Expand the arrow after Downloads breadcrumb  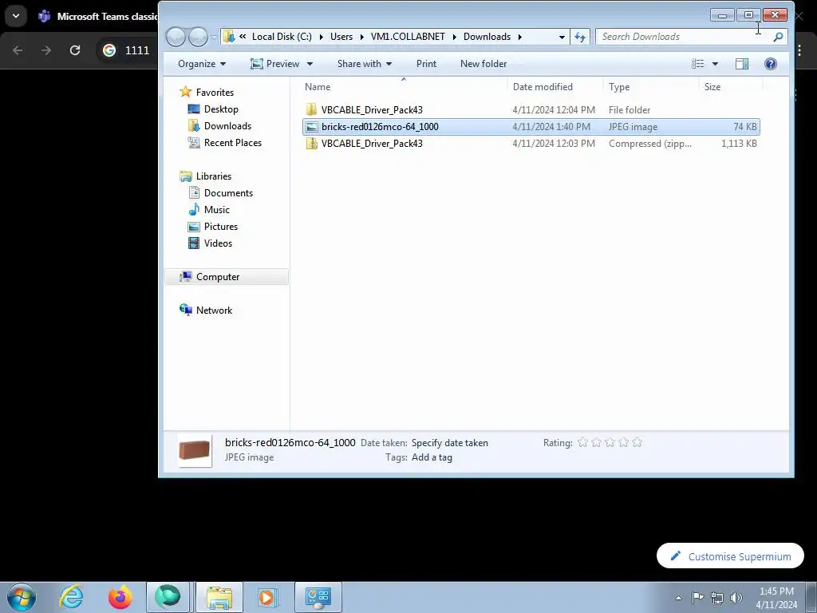tap(519, 37)
